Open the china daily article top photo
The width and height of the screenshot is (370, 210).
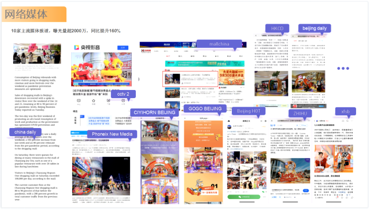click(x=37, y=54)
